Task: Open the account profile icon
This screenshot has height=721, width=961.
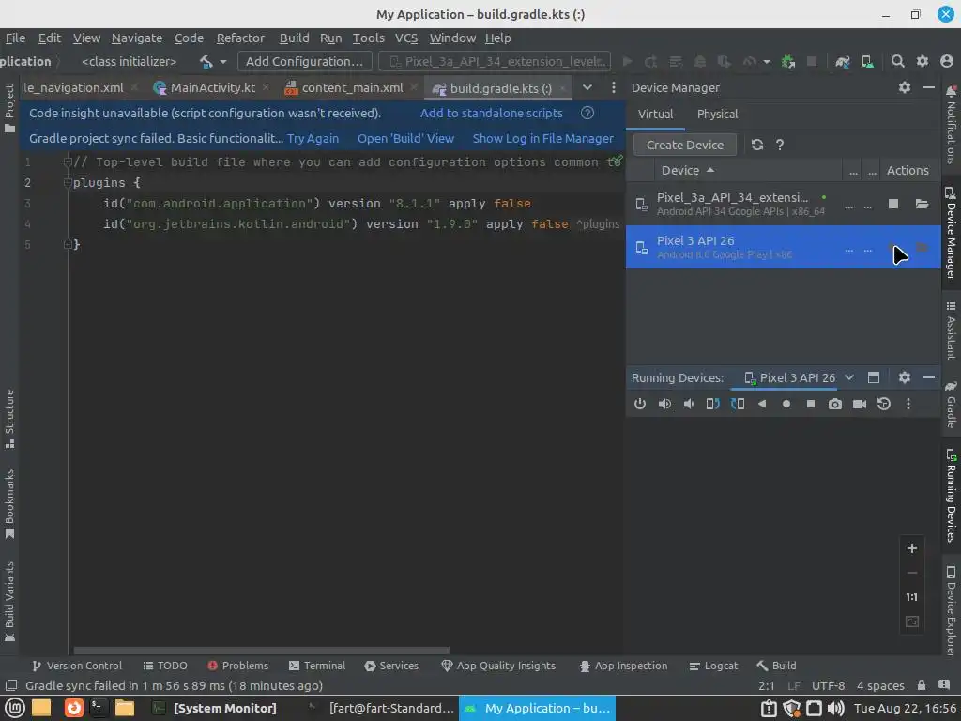Action: pyautogui.click(x=947, y=61)
